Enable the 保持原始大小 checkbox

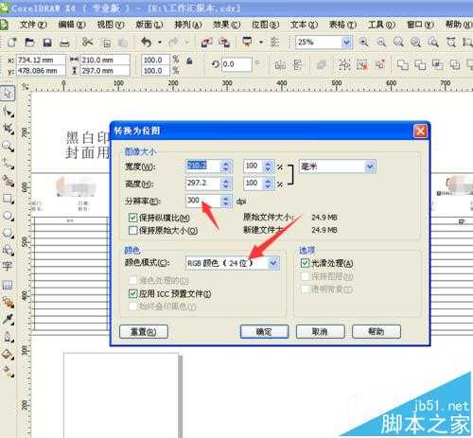click(x=133, y=230)
